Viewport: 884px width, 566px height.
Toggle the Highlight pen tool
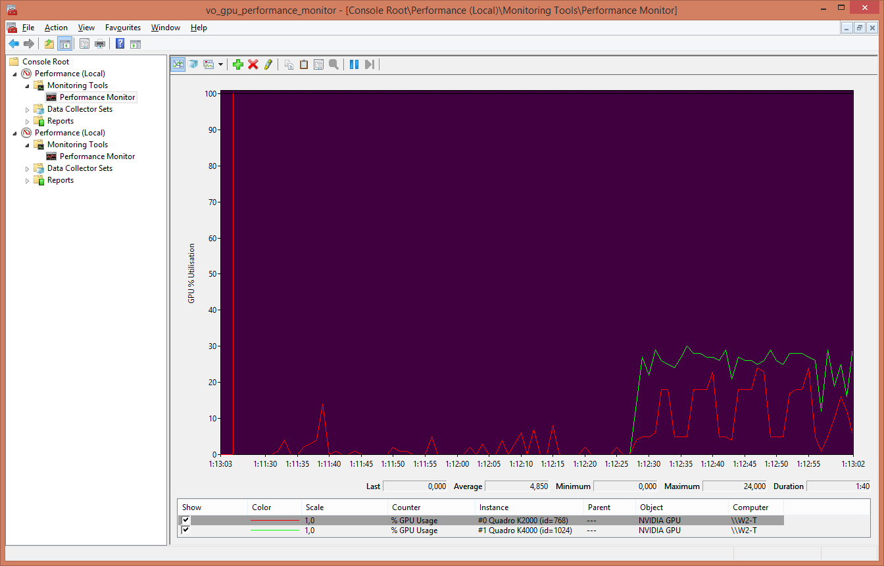[x=268, y=64]
